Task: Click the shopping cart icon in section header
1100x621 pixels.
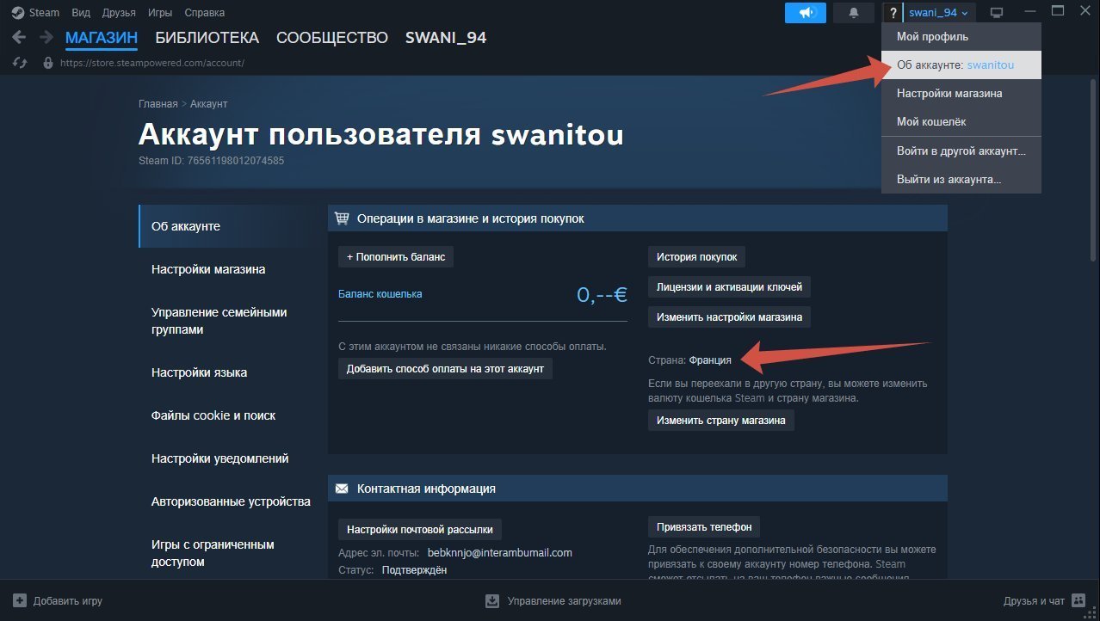Action: [x=342, y=218]
